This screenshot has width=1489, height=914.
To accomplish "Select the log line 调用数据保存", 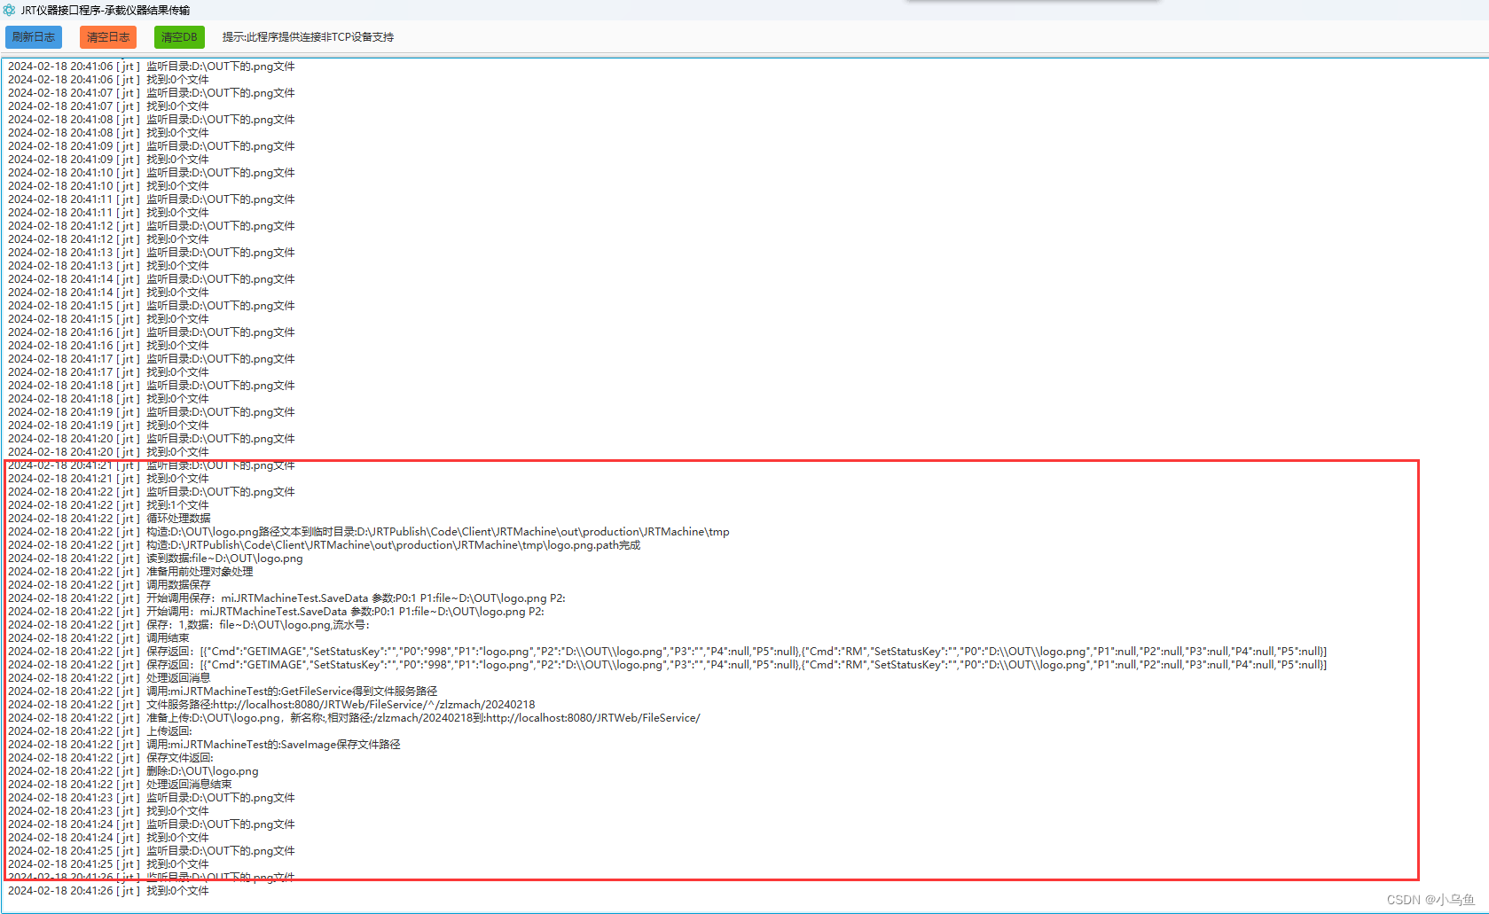I will pyautogui.click(x=109, y=585).
